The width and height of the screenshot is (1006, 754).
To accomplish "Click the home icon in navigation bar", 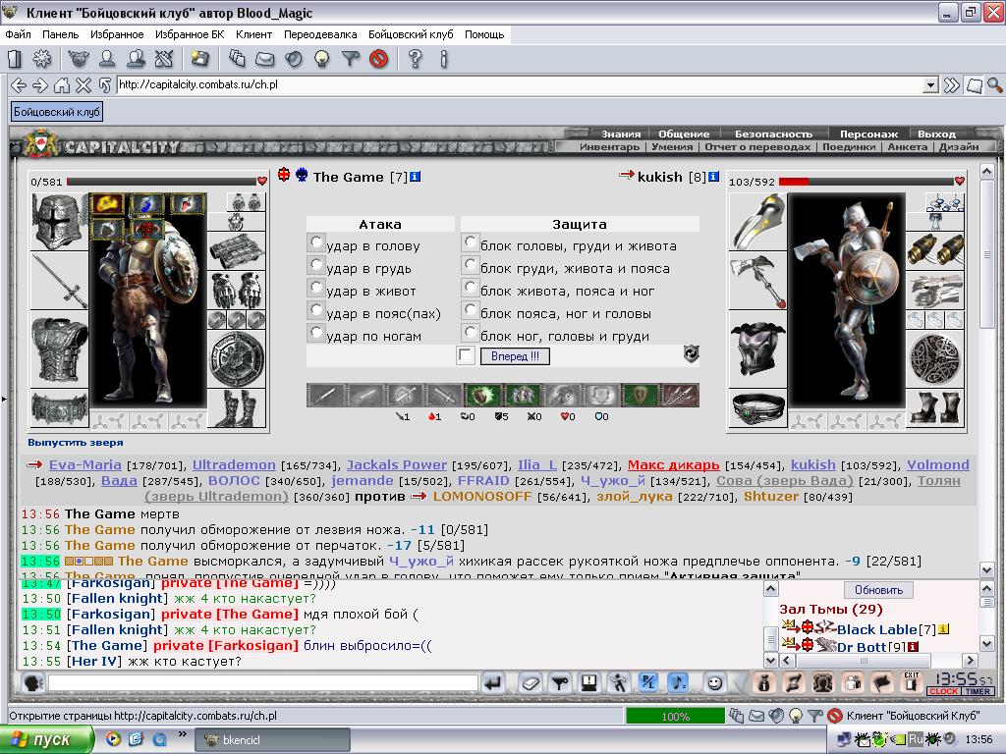I will [62, 84].
